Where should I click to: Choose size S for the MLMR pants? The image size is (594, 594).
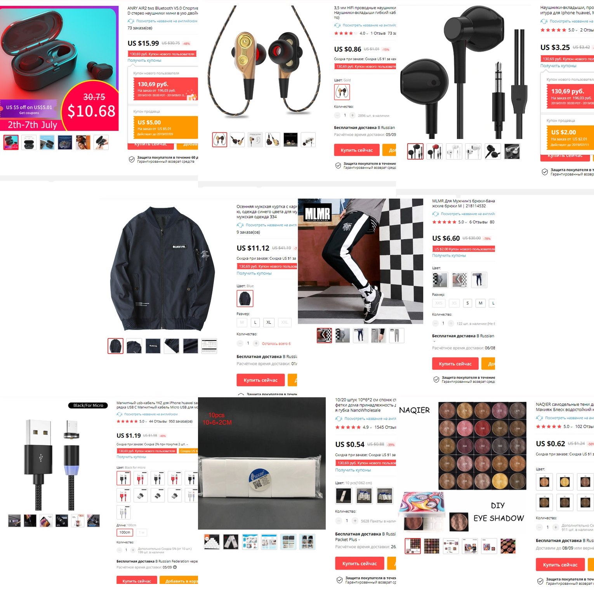(x=467, y=303)
